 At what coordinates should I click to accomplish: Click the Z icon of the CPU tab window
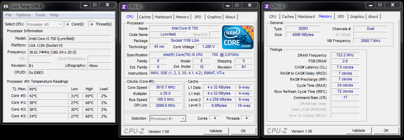124,6
